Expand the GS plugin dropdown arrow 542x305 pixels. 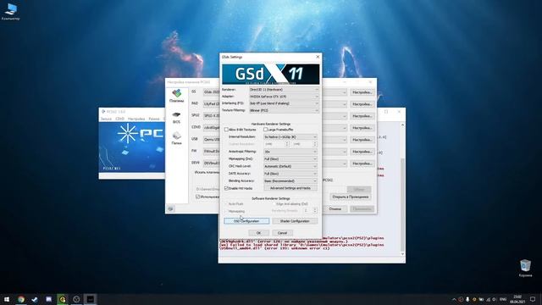coord(344,92)
